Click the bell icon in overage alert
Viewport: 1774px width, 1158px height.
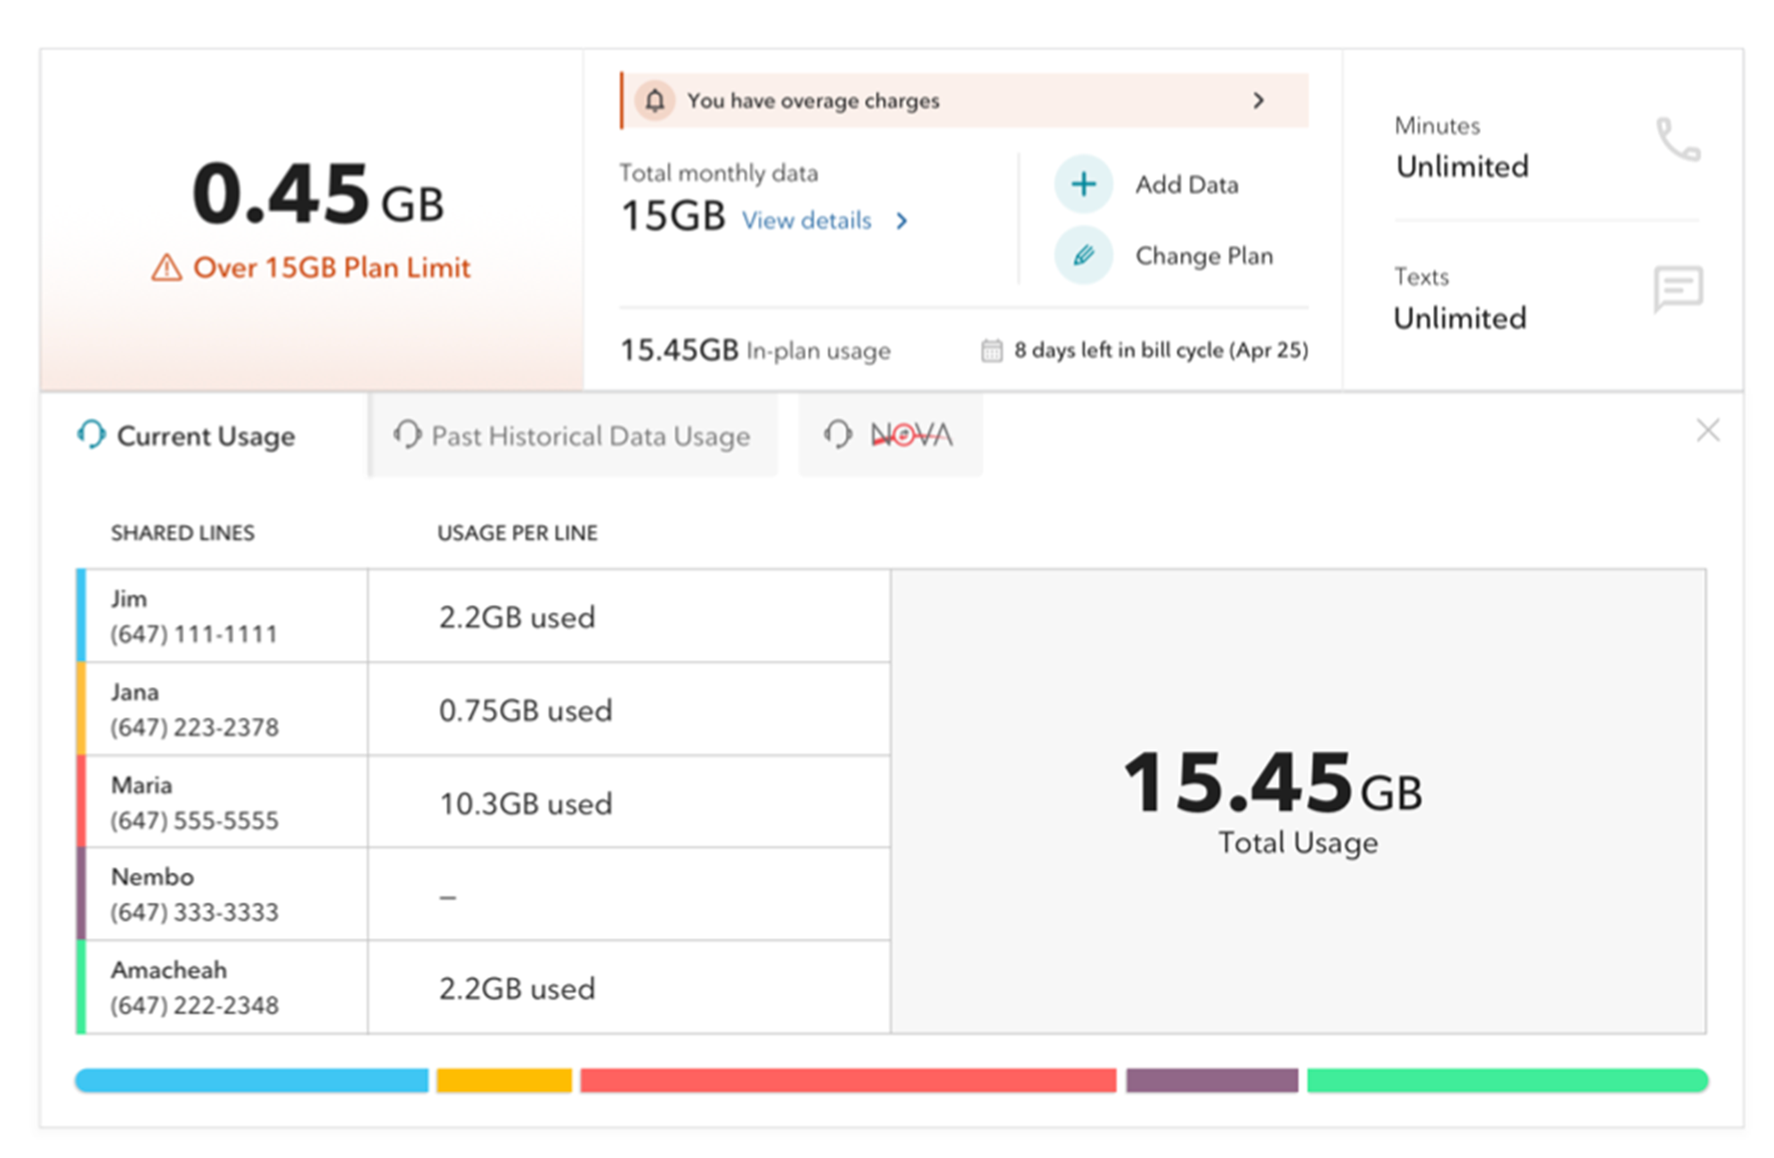pyautogui.click(x=655, y=101)
